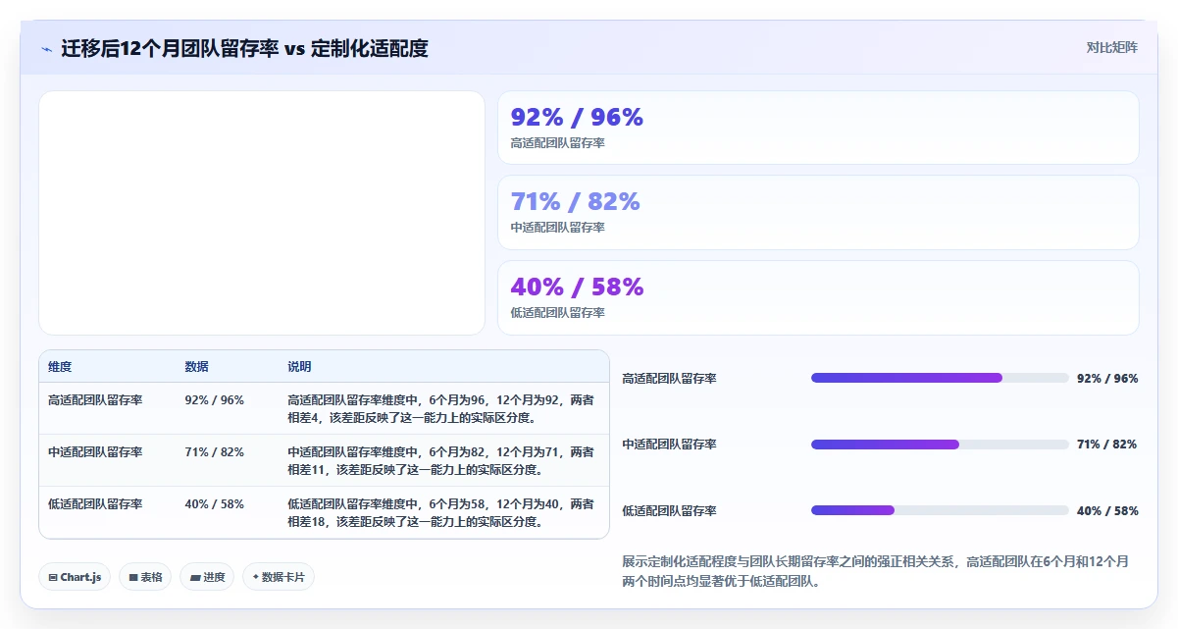Select the 进度 tag chip
Viewport: 1178px width, 629px height.
(207, 577)
